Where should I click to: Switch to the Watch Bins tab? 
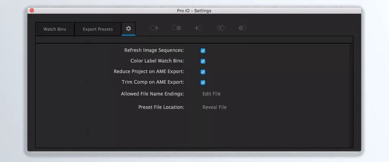[x=55, y=29]
